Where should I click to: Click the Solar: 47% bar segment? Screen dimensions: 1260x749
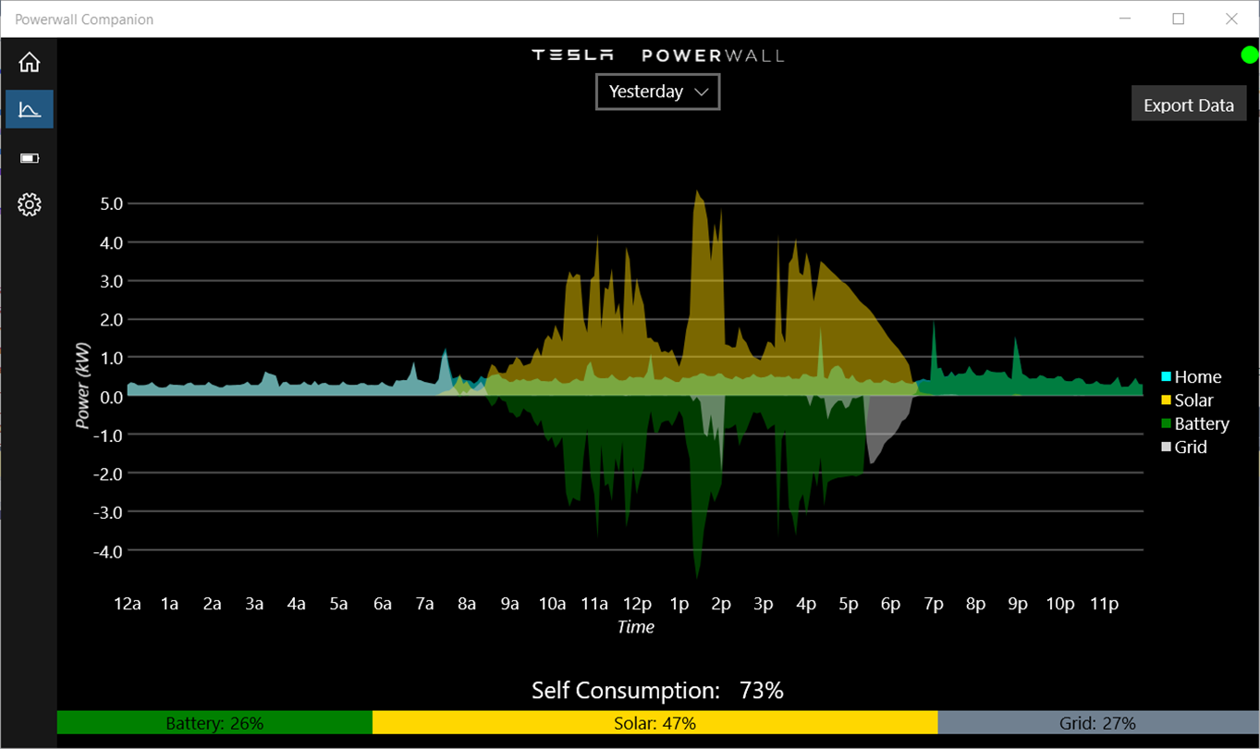(x=654, y=722)
